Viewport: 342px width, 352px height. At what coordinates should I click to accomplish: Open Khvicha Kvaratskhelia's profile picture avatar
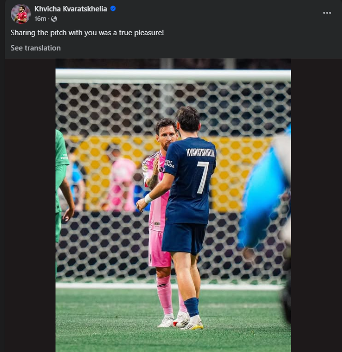coord(21,14)
